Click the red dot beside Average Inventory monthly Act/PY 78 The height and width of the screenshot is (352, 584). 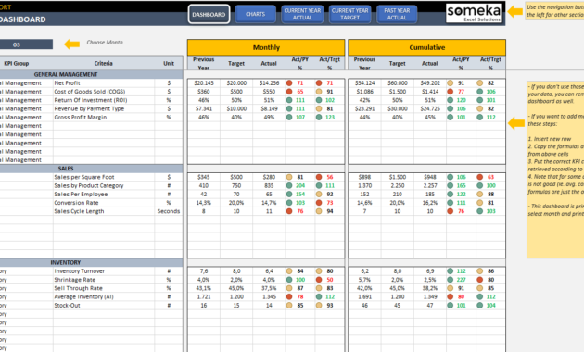coord(289,297)
